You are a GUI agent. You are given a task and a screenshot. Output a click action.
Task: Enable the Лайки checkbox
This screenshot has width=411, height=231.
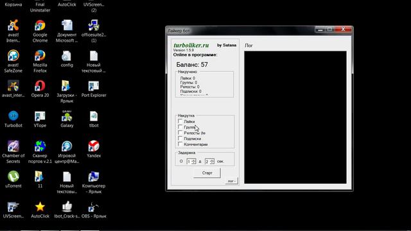click(180, 121)
